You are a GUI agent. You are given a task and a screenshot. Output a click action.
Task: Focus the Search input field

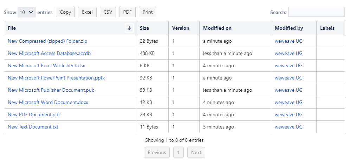coord(317,12)
